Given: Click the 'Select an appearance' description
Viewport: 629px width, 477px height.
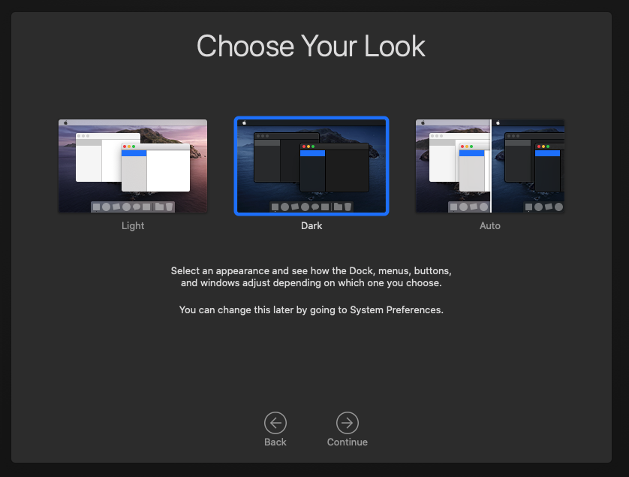Looking at the screenshot, I should (x=311, y=276).
